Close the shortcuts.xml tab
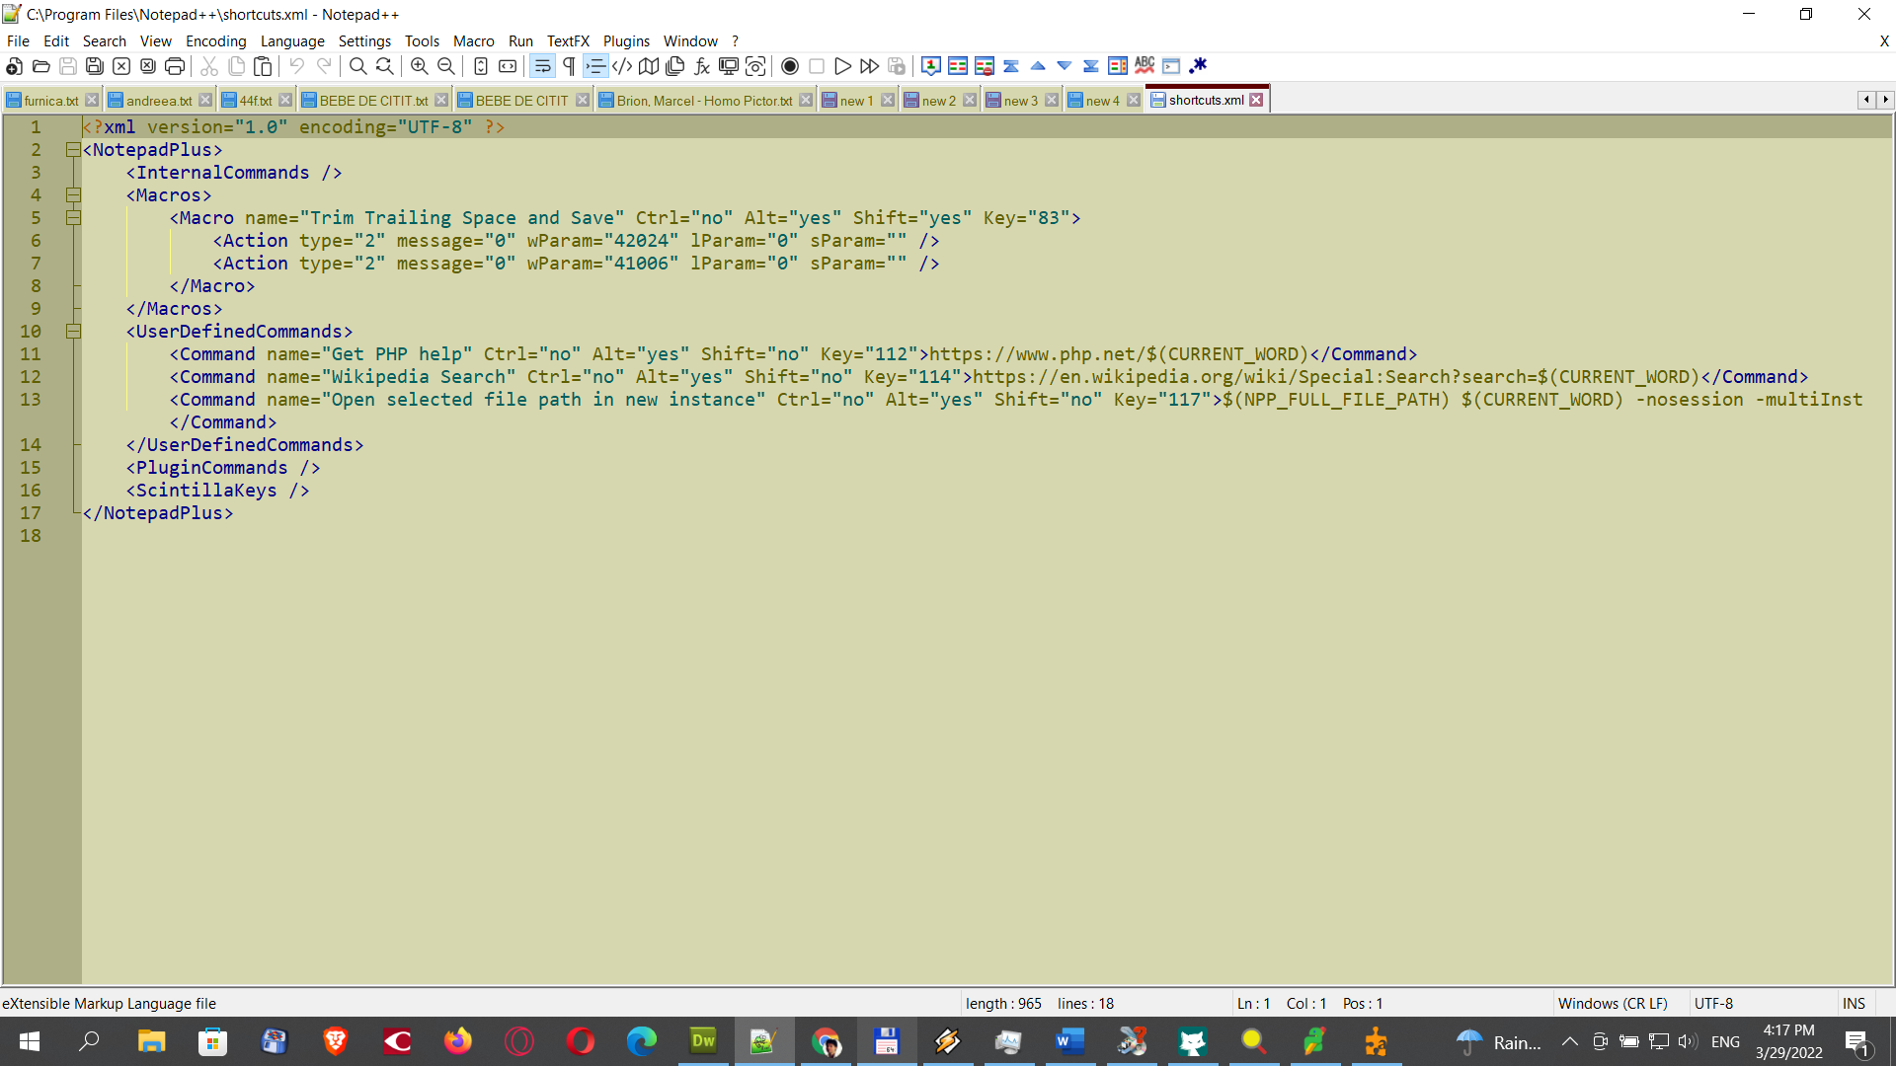Viewport: 1896px width, 1066px height. 1256,101
